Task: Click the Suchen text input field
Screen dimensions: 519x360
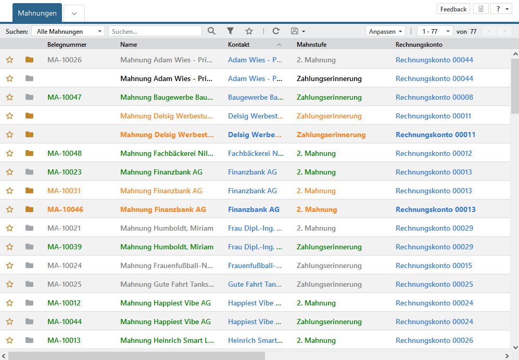Action: [x=155, y=32]
